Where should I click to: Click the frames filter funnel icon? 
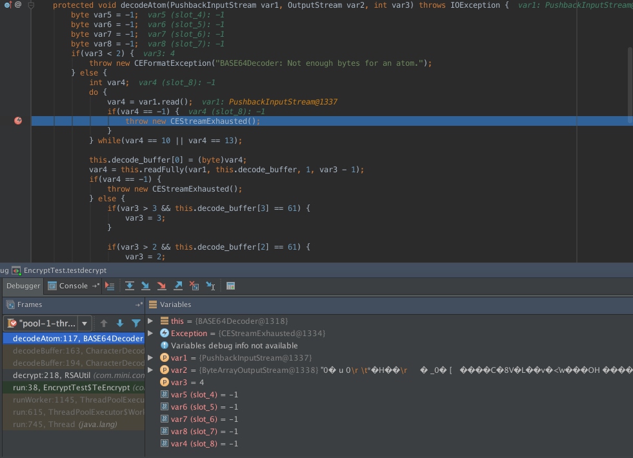tap(136, 323)
